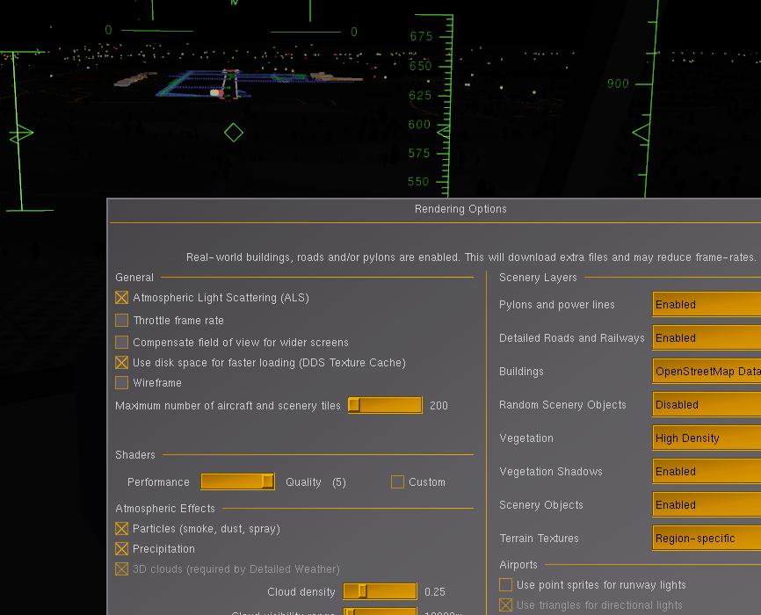Open Vegetation High Density dropdown
The width and height of the screenshot is (761, 615).
[707, 438]
